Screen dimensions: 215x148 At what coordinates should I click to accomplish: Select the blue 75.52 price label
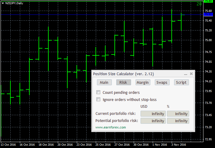point(208,15)
